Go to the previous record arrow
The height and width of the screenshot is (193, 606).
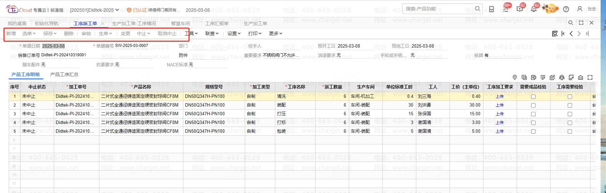click(571, 34)
